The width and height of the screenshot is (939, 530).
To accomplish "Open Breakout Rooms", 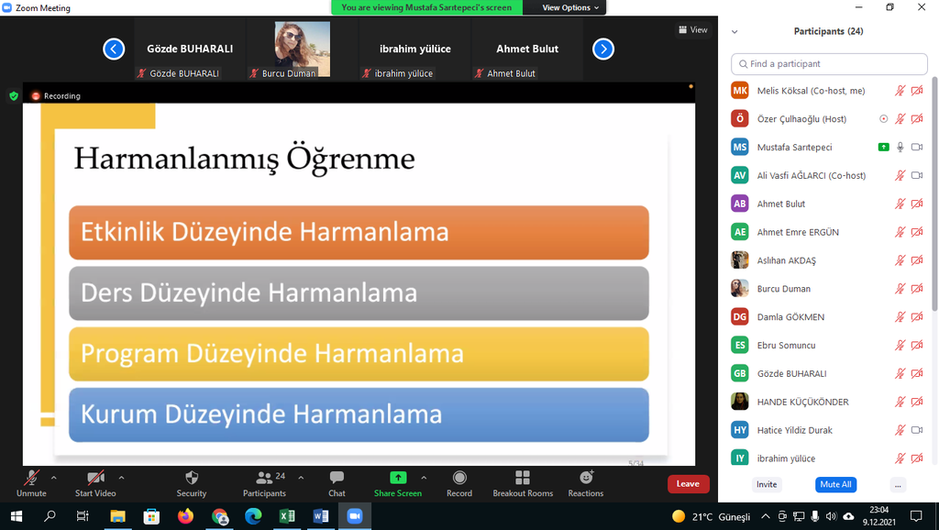I will [523, 479].
